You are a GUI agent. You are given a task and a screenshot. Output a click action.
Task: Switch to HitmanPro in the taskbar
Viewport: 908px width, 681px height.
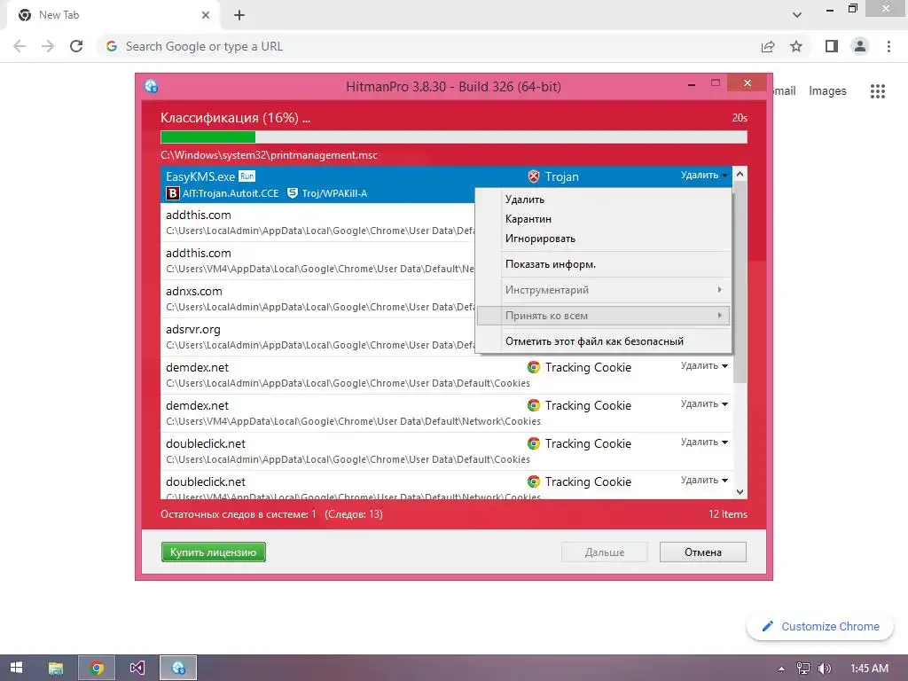pyautogui.click(x=178, y=668)
